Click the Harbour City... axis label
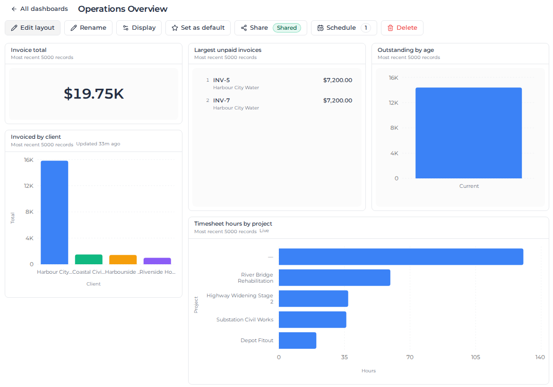The width and height of the screenshot is (553, 387). coord(54,272)
